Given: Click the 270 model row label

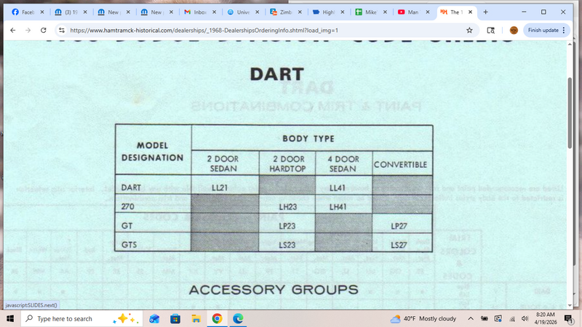Looking at the screenshot, I should [x=128, y=206].
